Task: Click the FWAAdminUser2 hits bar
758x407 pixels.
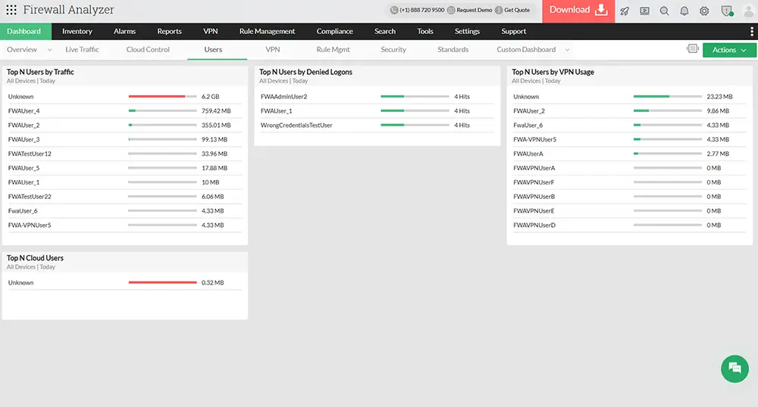Action: (x=415, y=96)
